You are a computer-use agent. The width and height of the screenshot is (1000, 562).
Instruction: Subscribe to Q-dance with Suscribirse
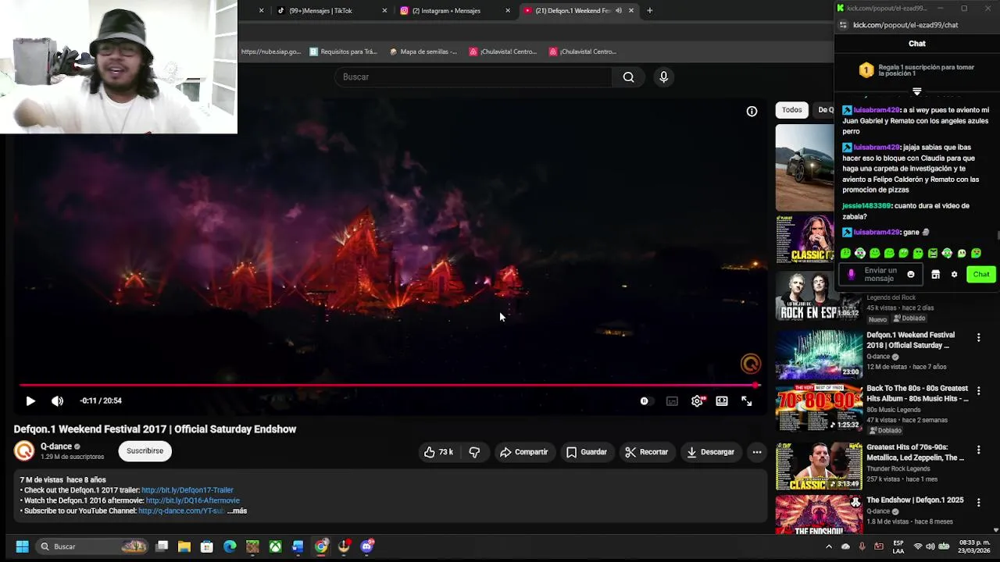[x=145, y=451]
